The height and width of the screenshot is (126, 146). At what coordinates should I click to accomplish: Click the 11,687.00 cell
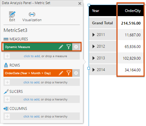click(133, 35)
